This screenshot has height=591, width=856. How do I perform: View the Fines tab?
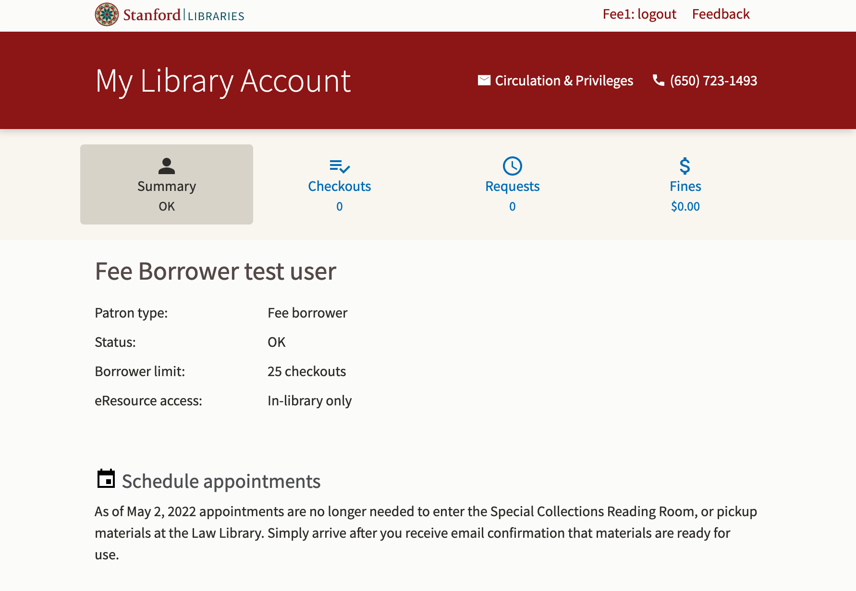(x=685, y=186)
